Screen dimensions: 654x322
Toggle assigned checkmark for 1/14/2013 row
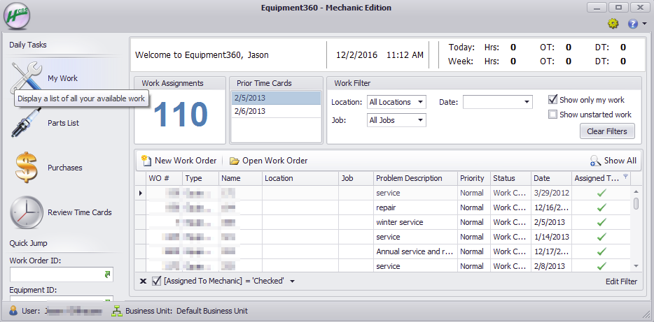[x=601, y=237]
